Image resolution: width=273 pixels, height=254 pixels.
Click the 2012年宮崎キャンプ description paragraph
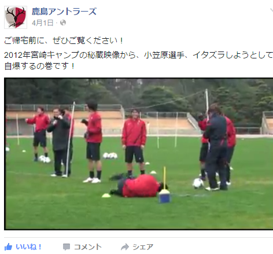138,60
